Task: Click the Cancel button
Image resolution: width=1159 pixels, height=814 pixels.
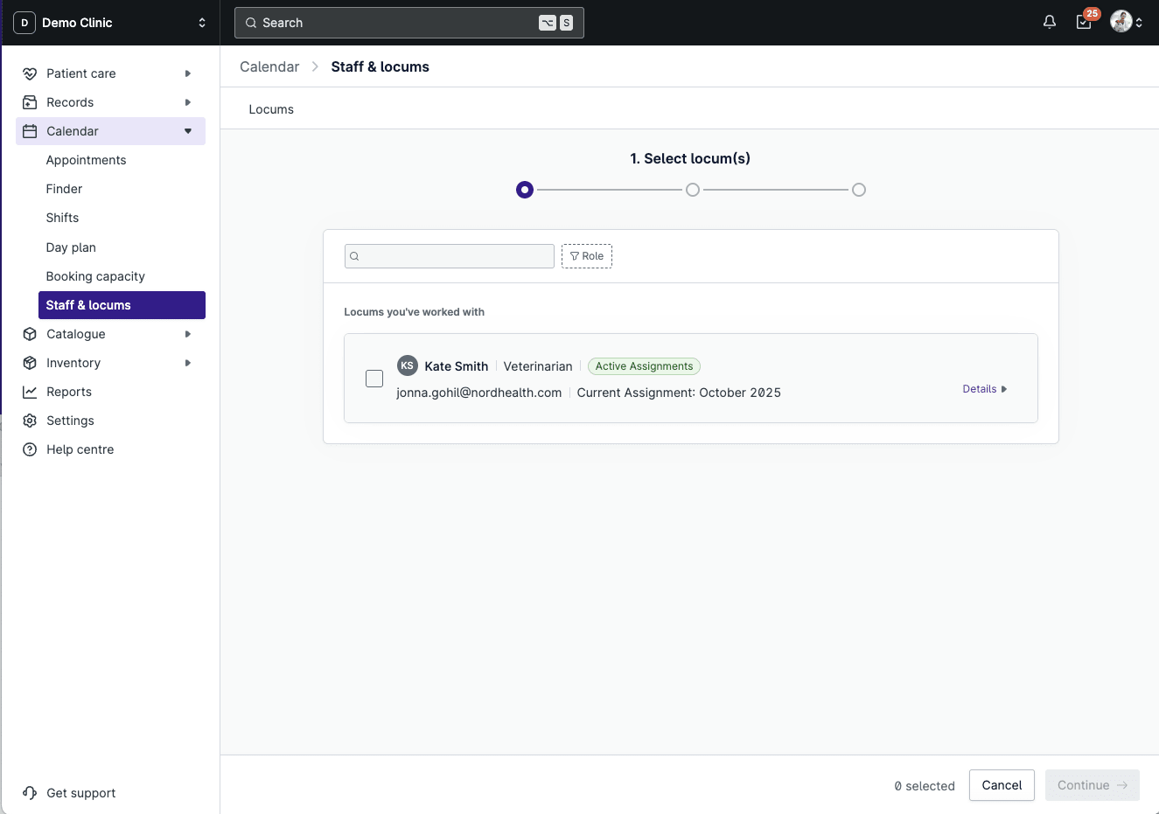Action: click(1002, 785)
